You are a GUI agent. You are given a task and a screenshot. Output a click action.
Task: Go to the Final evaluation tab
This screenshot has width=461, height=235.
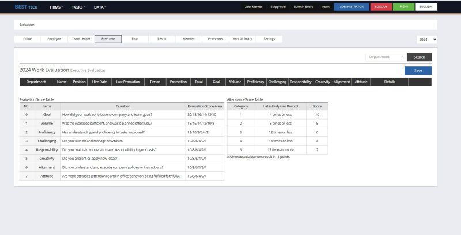pos(135,39)
